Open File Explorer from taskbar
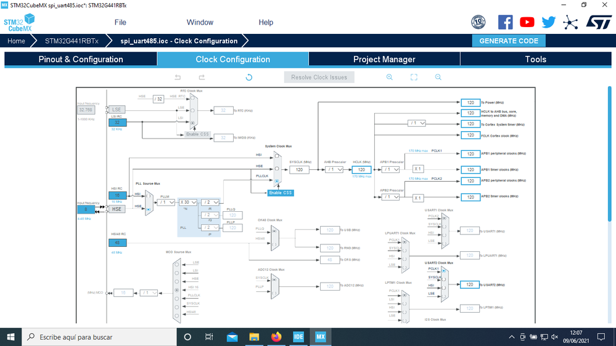The image size is (616, 346). click(254, 337)
